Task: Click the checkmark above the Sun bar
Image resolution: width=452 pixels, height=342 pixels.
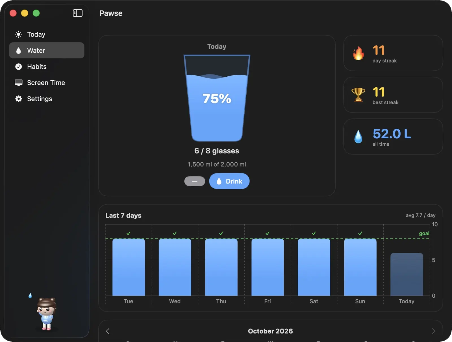Action: (x=360, y=233)
